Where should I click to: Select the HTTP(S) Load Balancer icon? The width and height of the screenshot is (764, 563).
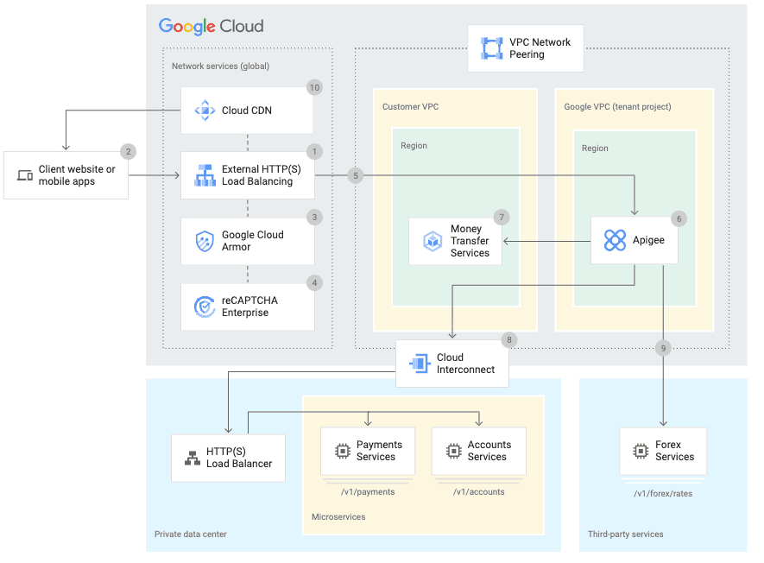pyautogui.click(x=193, y=458)
